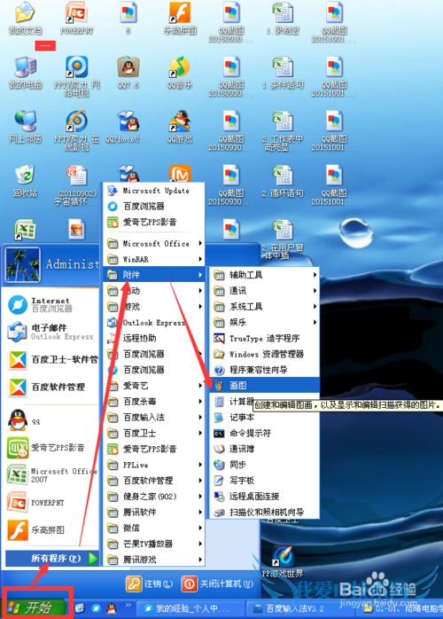Click the Administrator user picture

[x=22, y=264]
